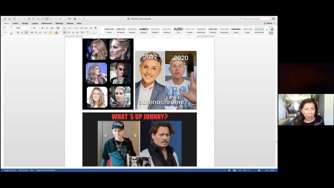Click the Clear Formatting icon
The width and height of the screenshot is (334, 188).
(x=58, y=28)
